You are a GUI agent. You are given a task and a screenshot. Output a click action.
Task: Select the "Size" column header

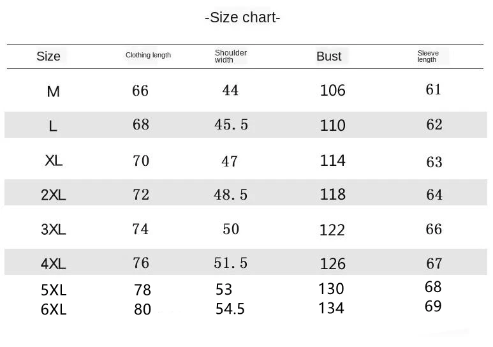coord(48,56)
